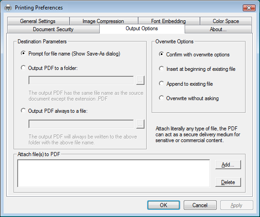Open the Document Security tab

coord(53,29)
